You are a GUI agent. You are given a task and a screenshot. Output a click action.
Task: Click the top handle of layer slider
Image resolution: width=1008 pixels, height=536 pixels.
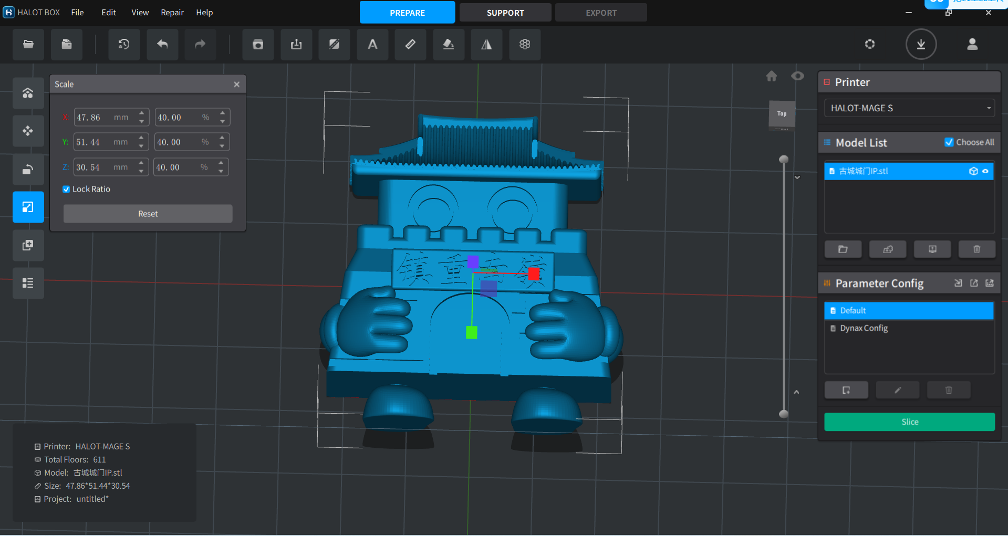click(783, 160)
